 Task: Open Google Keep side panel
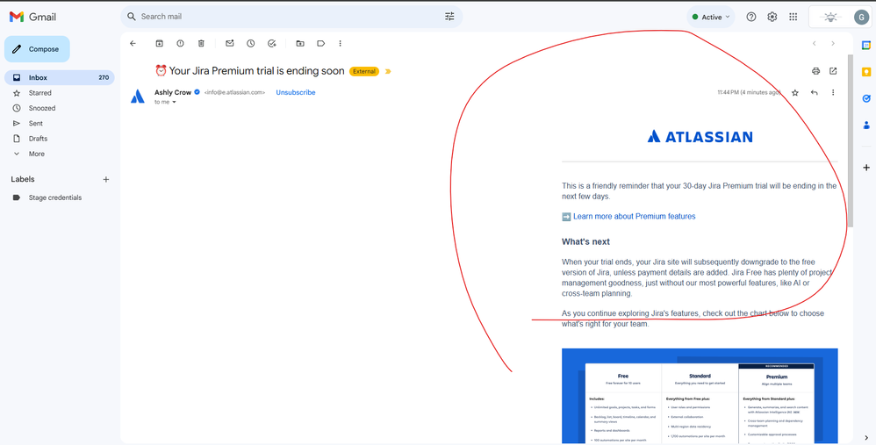coord(866,72)
